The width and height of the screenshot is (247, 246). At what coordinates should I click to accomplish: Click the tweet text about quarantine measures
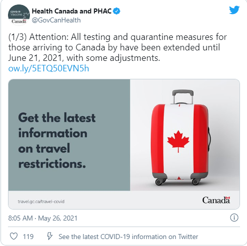[x=117, y=47]
